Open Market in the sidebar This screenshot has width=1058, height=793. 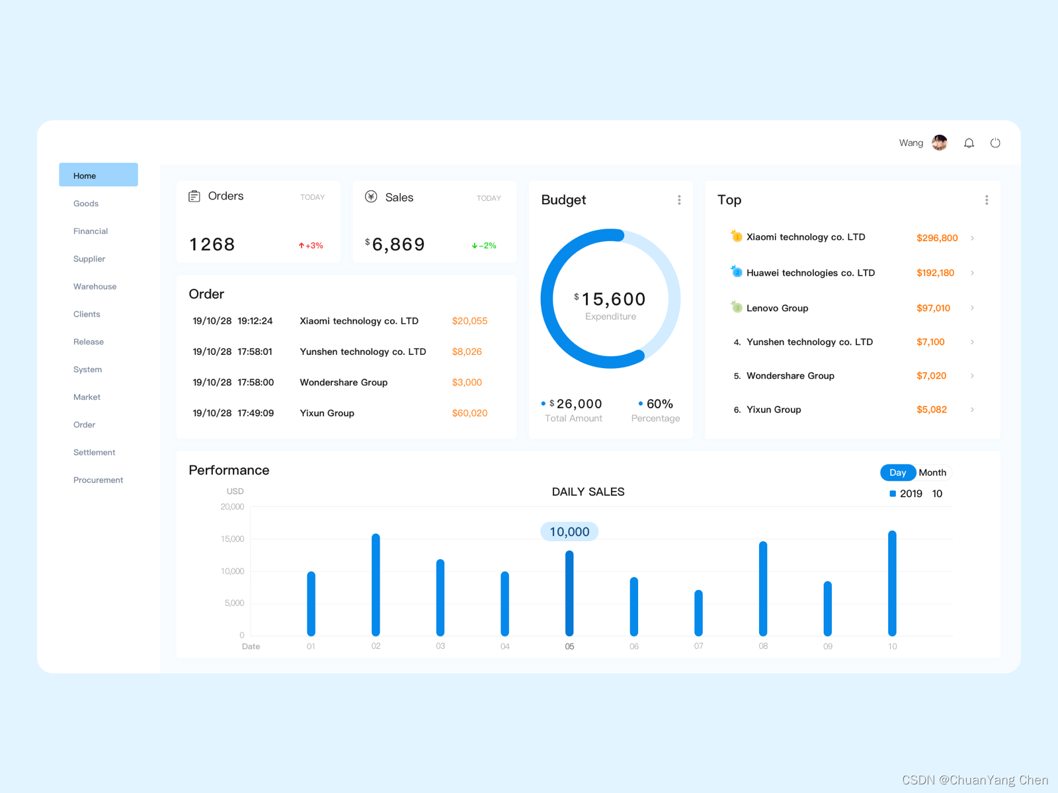click(x=87, y=397)
